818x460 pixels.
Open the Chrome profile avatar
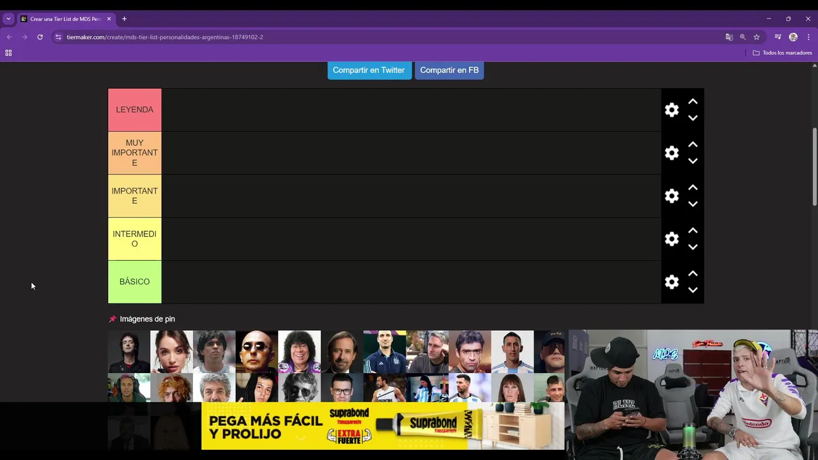[793, 37]
